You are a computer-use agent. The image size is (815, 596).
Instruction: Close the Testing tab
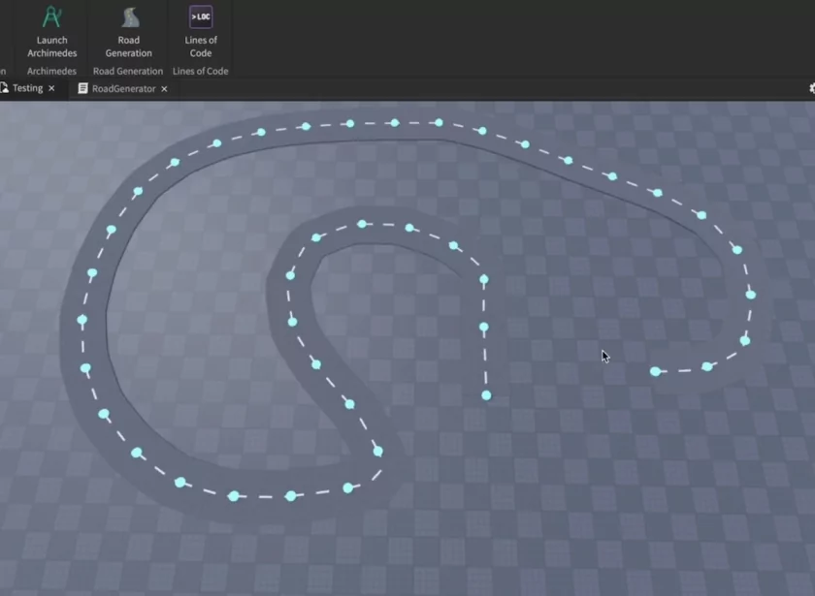(x=51, y=88)
